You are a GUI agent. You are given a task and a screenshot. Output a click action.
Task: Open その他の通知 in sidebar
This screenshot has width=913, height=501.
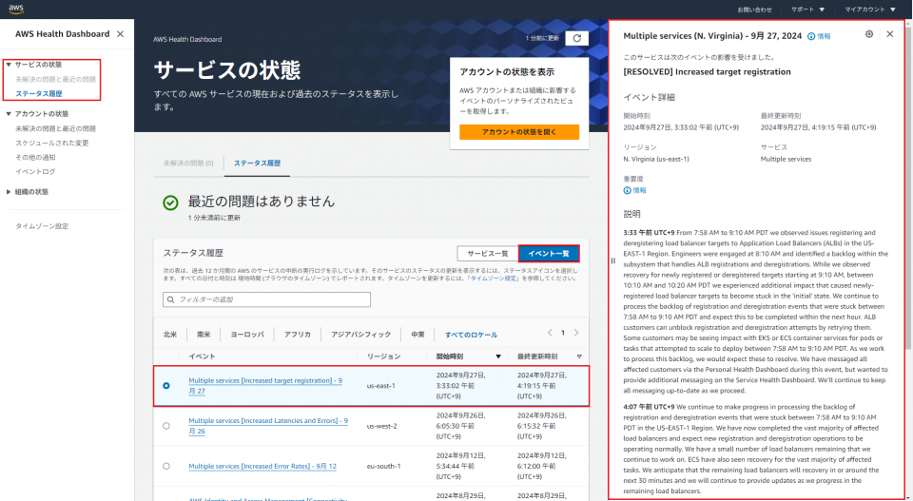[x=35, y=158]
